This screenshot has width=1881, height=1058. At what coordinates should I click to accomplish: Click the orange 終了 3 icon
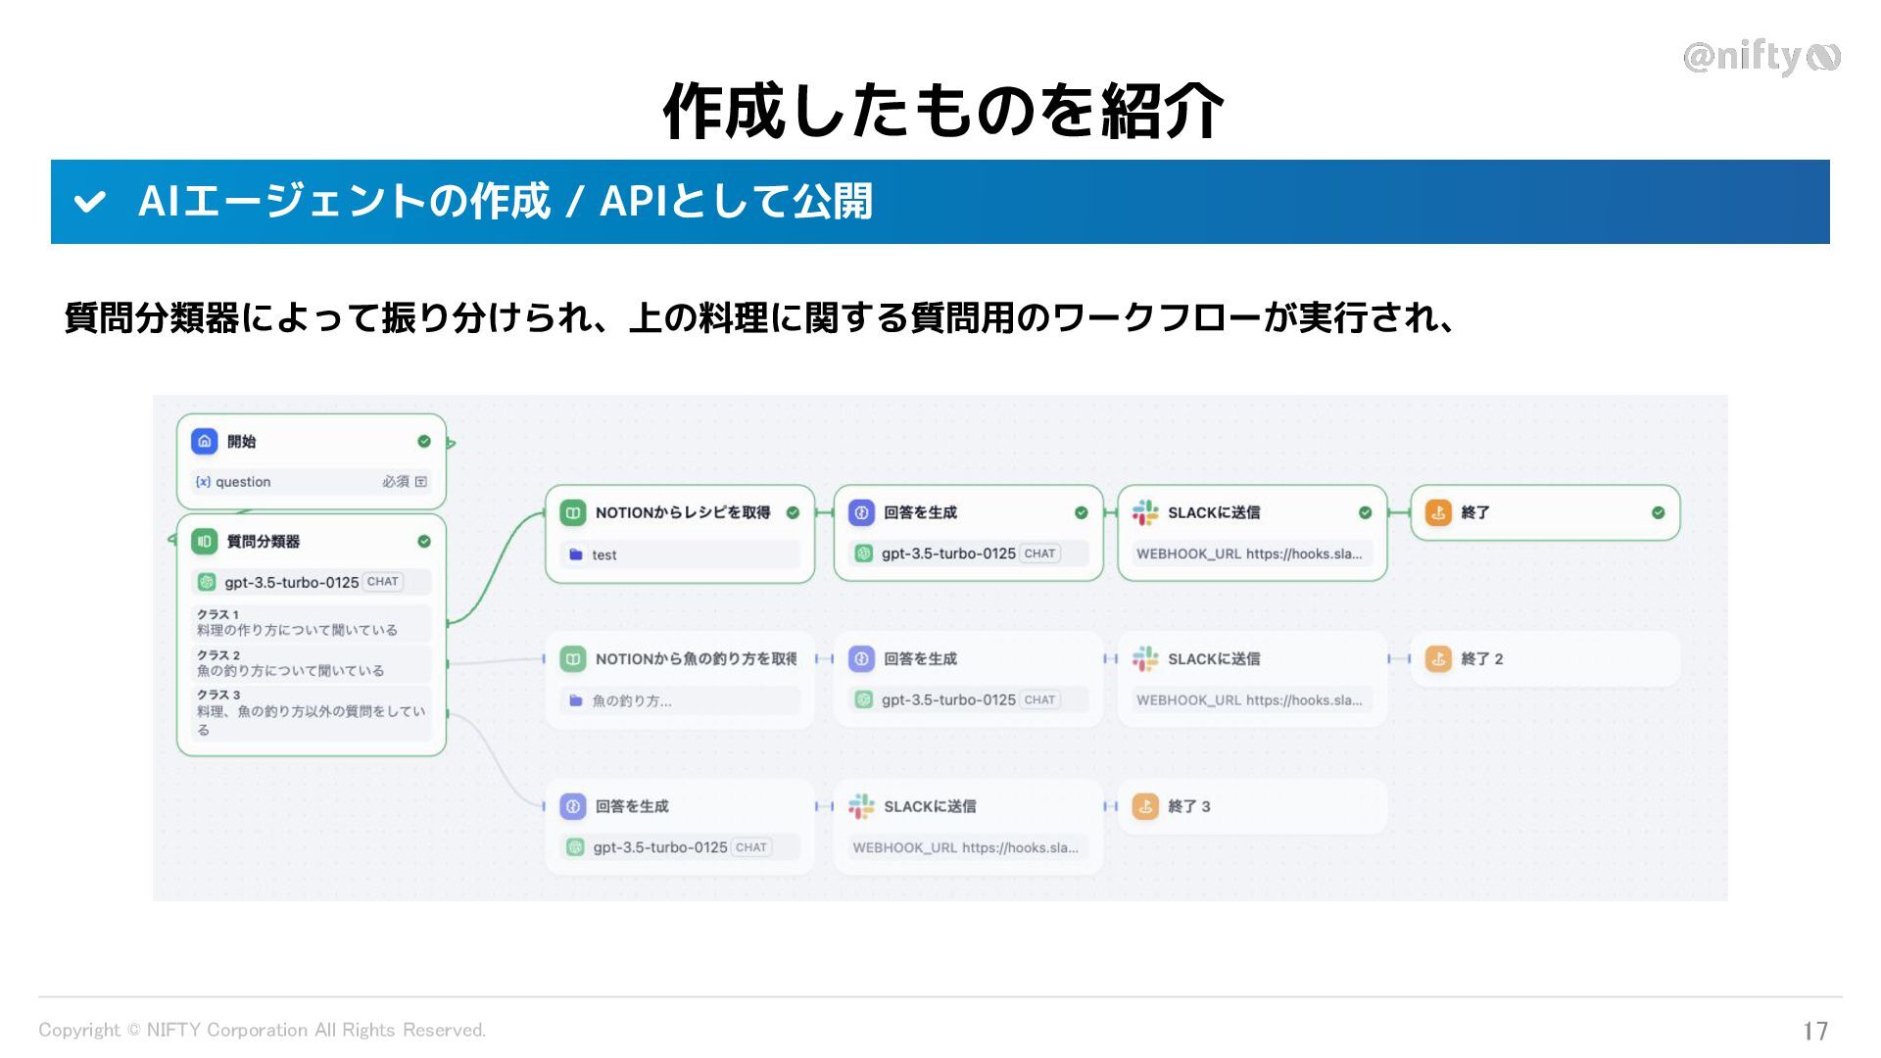1145,806
